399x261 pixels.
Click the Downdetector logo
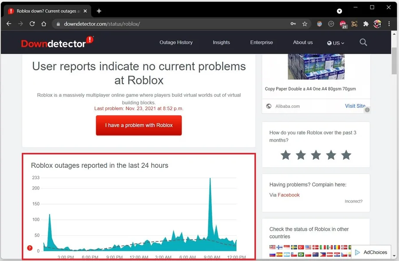point(57,42)
